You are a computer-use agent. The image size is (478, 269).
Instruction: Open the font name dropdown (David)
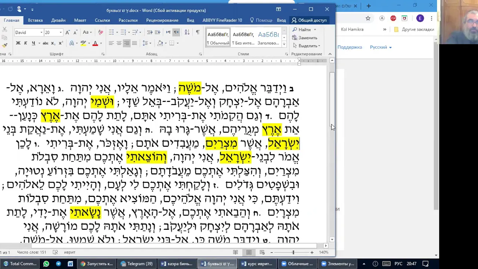[x=41, y=33]
